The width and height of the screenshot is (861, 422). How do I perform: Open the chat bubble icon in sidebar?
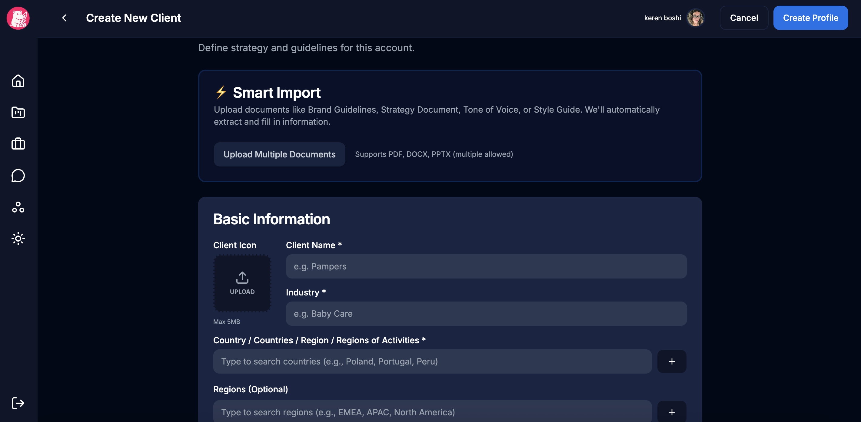coord(18,176)
